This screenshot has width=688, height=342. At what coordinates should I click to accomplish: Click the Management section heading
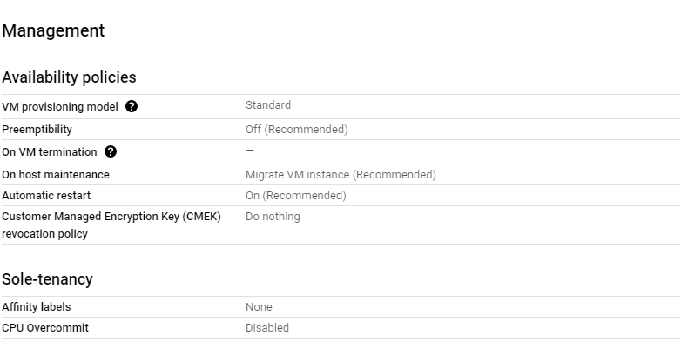[53, 30]
